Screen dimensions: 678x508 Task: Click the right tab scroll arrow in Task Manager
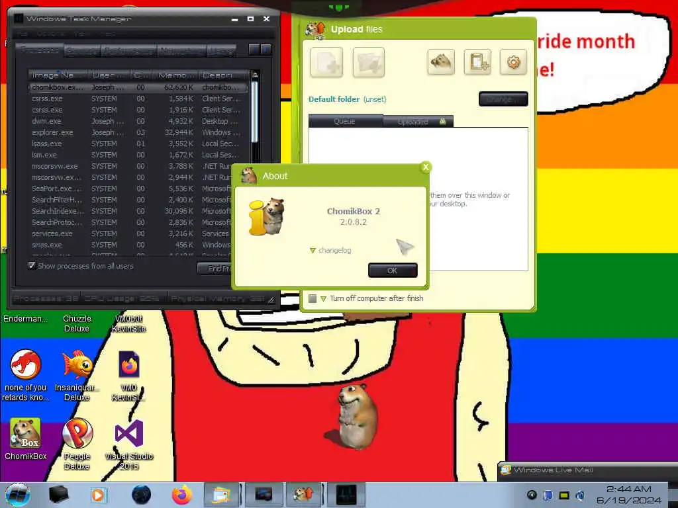coord(266,50)
